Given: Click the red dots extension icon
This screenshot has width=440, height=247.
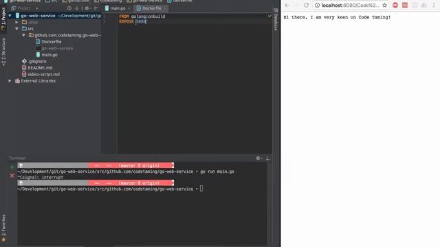Looking at the screenshot, I should pos(405,5).
